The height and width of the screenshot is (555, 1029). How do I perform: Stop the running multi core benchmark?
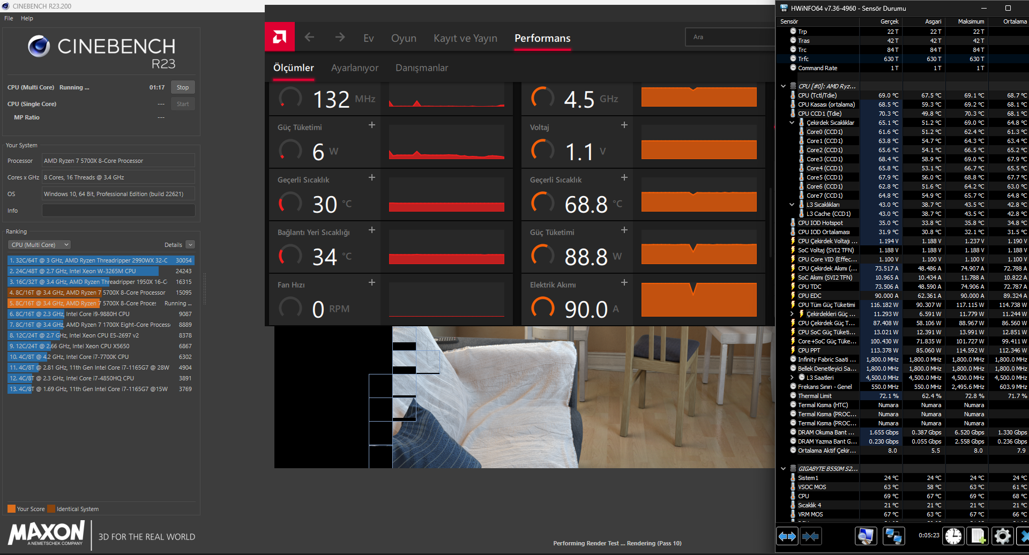click(183, 87)
